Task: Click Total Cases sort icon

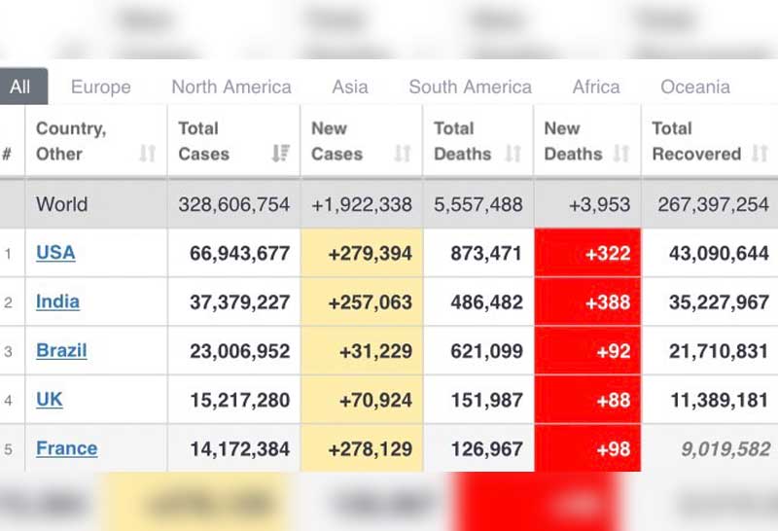Action: click(x=281, y=154)
